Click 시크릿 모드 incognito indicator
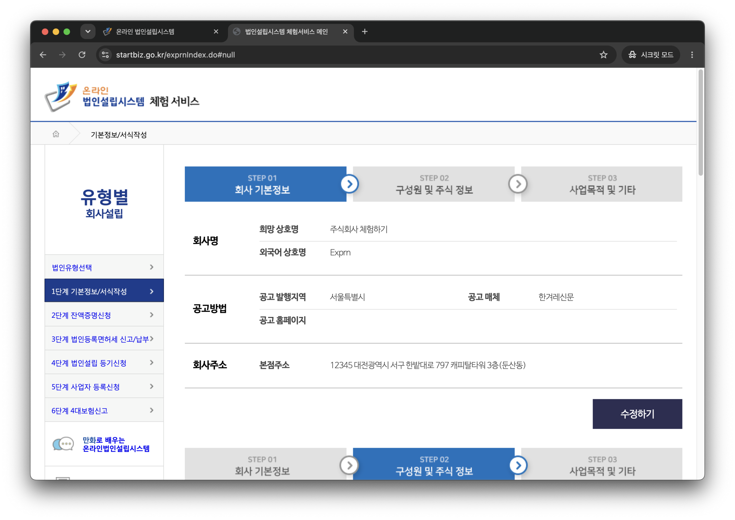The height and width of the screenshot is (520, 735). (x=651, y=55)
